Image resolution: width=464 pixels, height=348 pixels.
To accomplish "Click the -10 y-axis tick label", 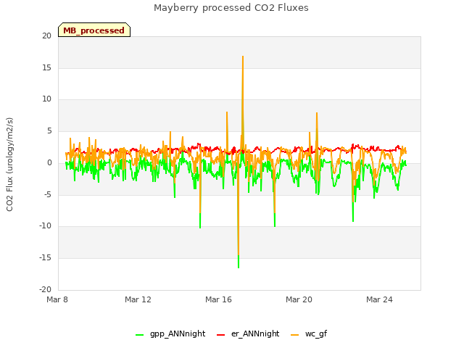I will (45, 226).
